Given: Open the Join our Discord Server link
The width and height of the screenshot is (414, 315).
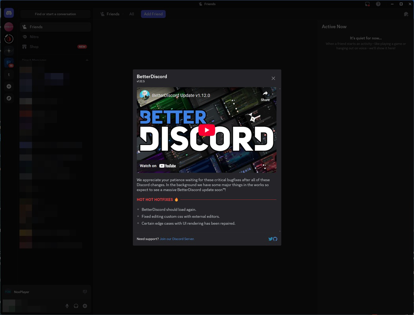Looking at the screenshot, I should point(177,239).
